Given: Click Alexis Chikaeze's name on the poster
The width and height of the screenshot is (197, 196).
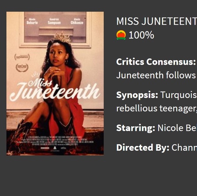Looking at the screenshot, I should coord(77,22).
